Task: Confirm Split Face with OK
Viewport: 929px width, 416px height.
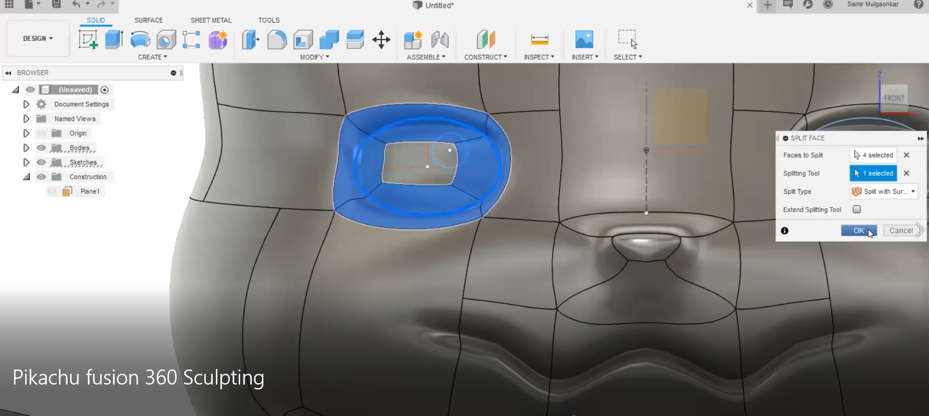Action: point(859,231)
